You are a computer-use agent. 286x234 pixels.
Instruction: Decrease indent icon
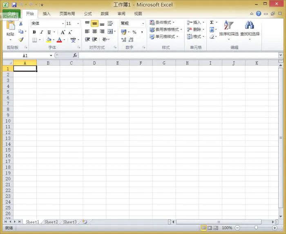point(87,39)
